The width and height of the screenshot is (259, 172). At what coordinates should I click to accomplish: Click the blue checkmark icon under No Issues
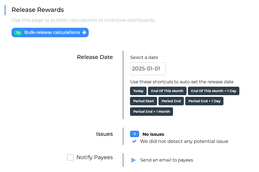click(134, 141)
